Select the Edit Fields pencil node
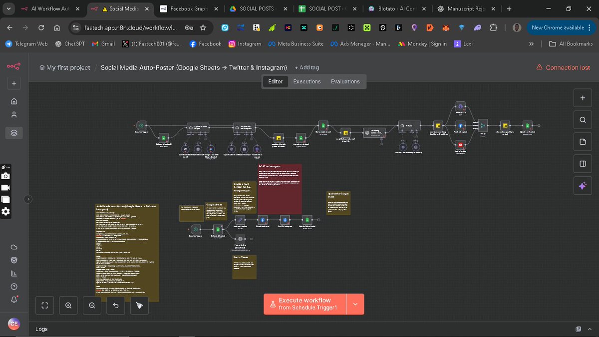The image size is (599, 337). point(240,219)
